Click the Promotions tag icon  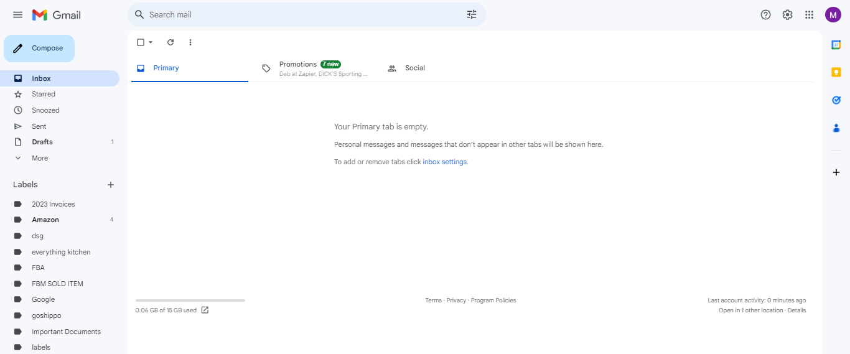266,68
